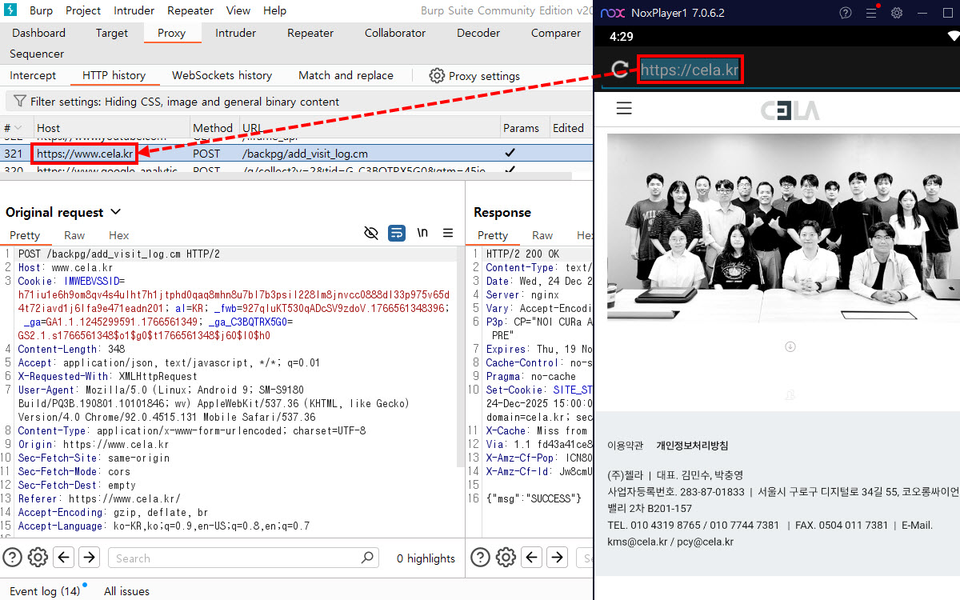Screen dimensions: 960x600
Task: Switch to the Intercept sub-tab
Action: coord(33,75)
